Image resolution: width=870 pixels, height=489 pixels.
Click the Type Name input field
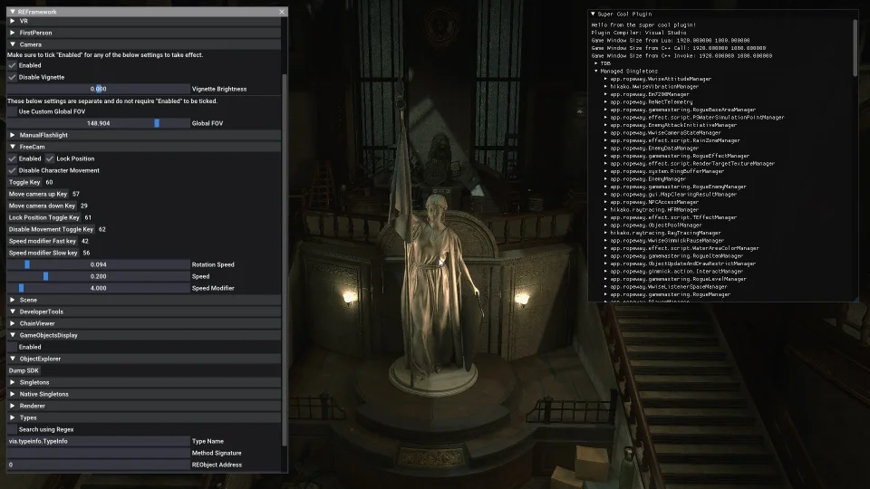pyautogui.click(x=98, y=441)
